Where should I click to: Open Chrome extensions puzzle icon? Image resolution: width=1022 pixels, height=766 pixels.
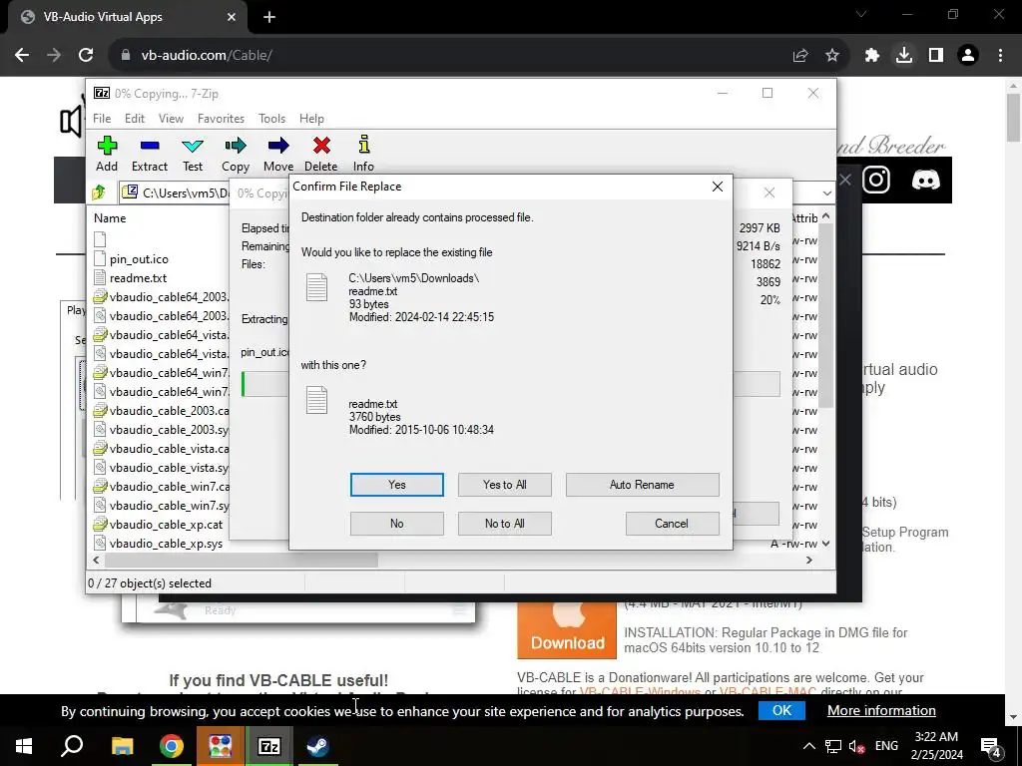tap(871, 56)
